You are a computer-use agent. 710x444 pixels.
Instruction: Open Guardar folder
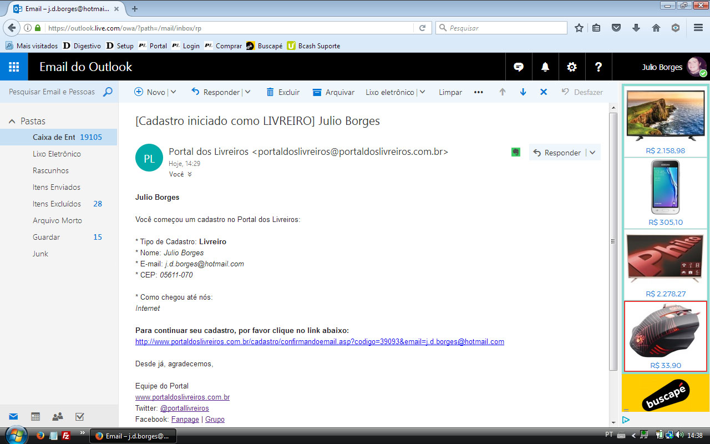click(58, 237)
